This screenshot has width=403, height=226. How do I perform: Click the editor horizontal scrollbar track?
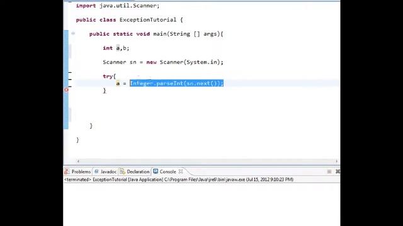(207, 161)
